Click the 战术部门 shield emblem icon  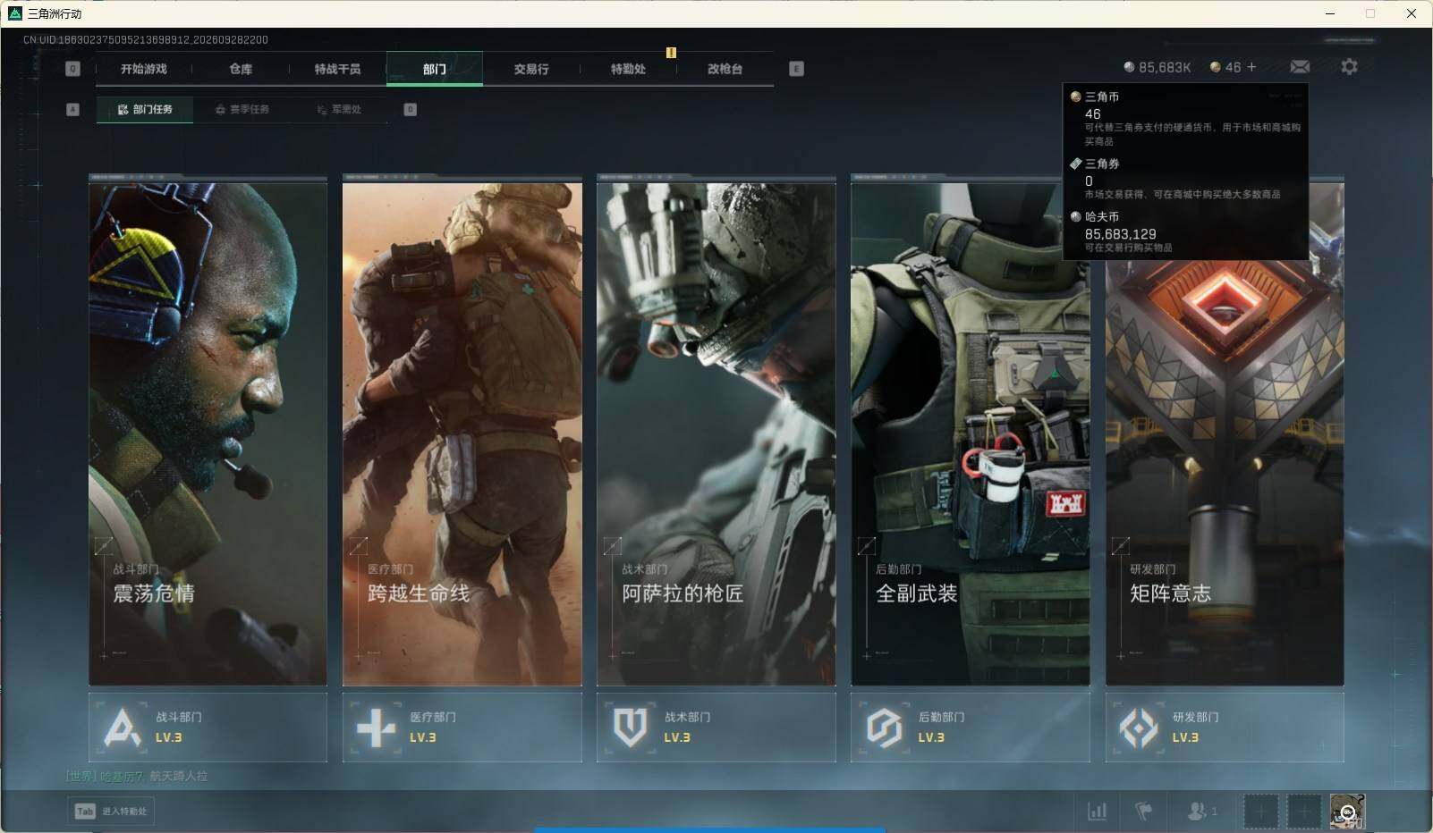click(630, 728)
